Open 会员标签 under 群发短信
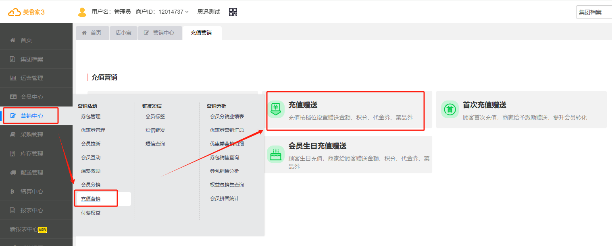The height and width of the screenshot is (246, 612). [x=155, y=117]
